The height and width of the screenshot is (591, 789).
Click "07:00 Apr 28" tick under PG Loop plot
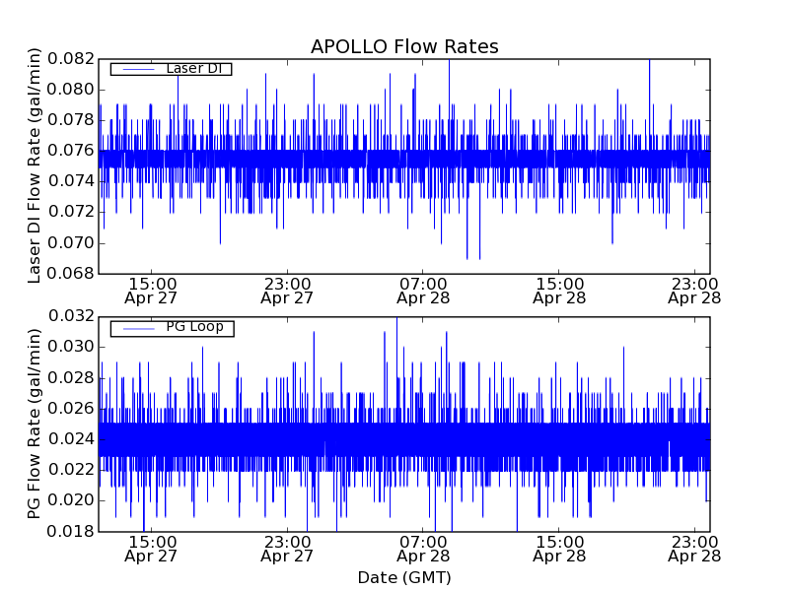click(423, 550)
